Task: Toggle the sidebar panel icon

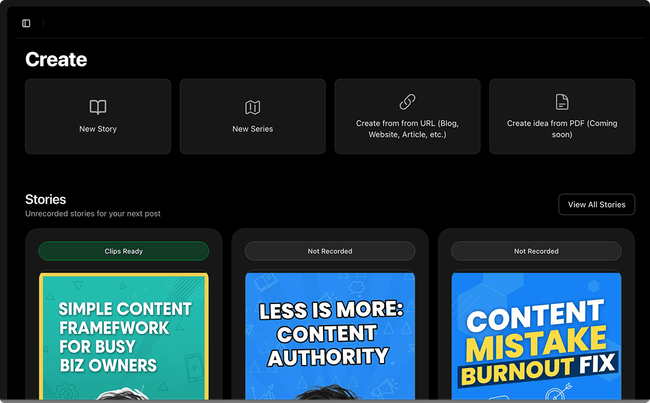Action: (x=26, y=23)
